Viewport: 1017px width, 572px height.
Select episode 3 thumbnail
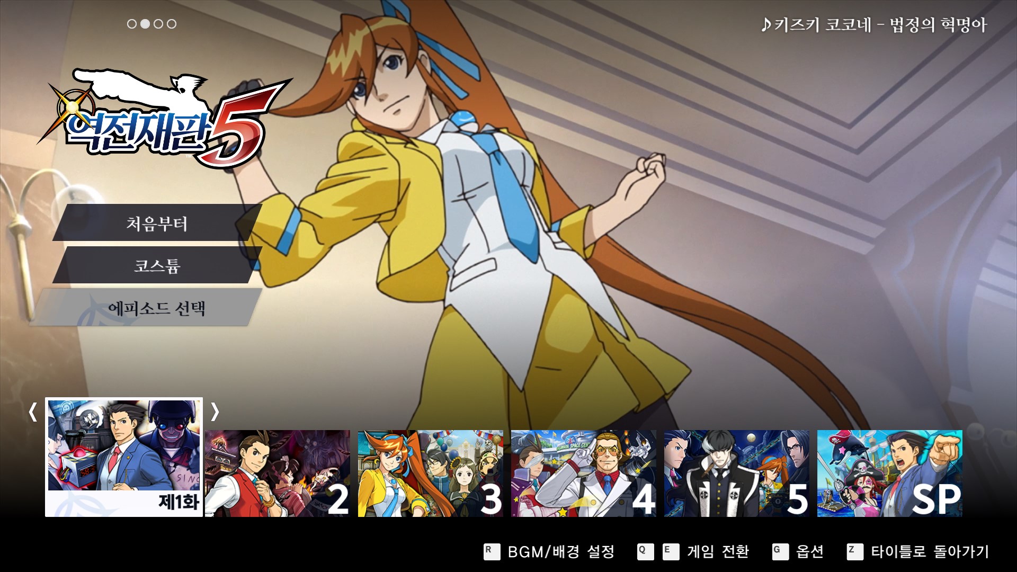[430, 473]
